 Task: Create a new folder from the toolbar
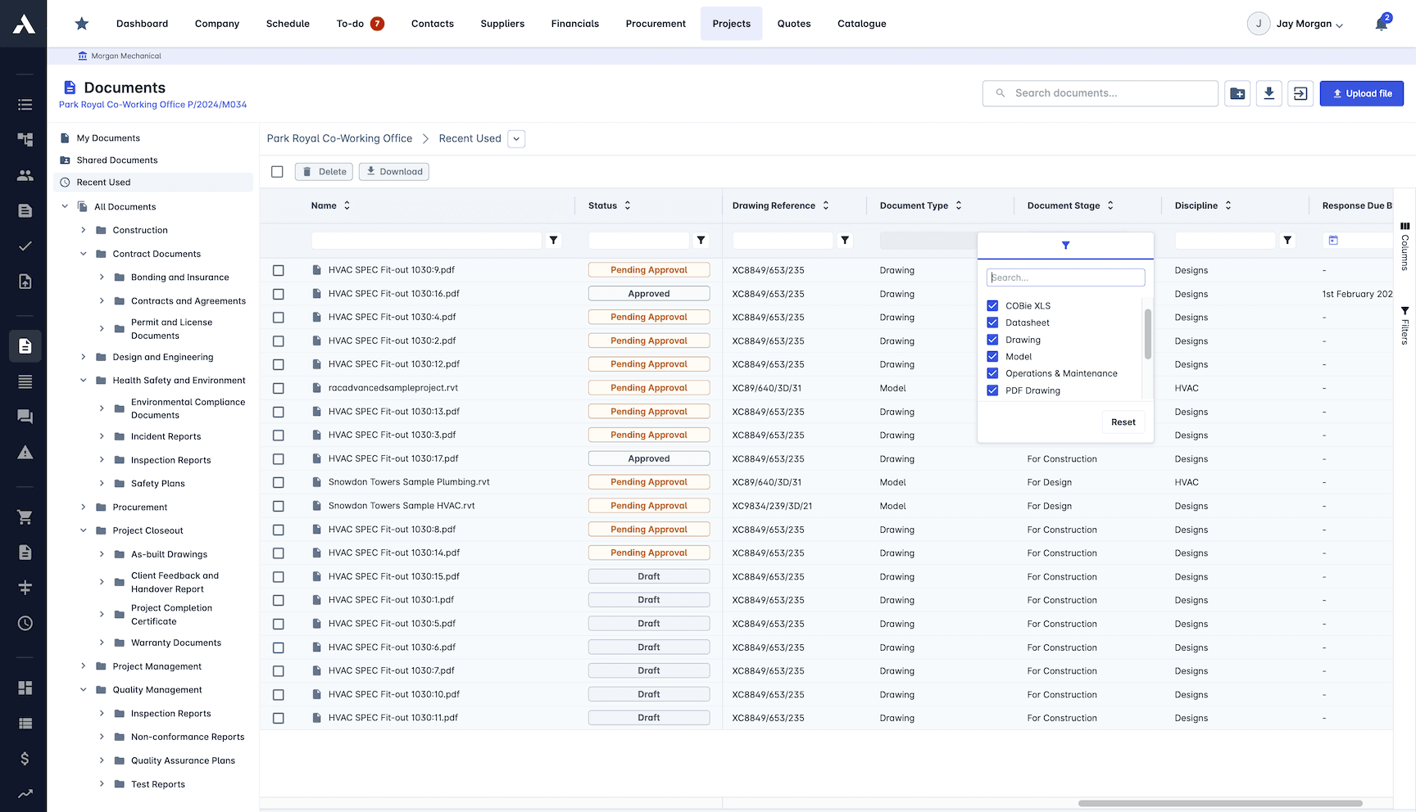pos(1237,93)
